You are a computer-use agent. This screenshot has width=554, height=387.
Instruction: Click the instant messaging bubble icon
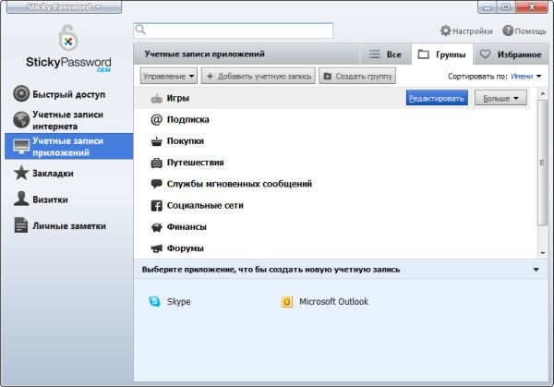coord(157,184)
